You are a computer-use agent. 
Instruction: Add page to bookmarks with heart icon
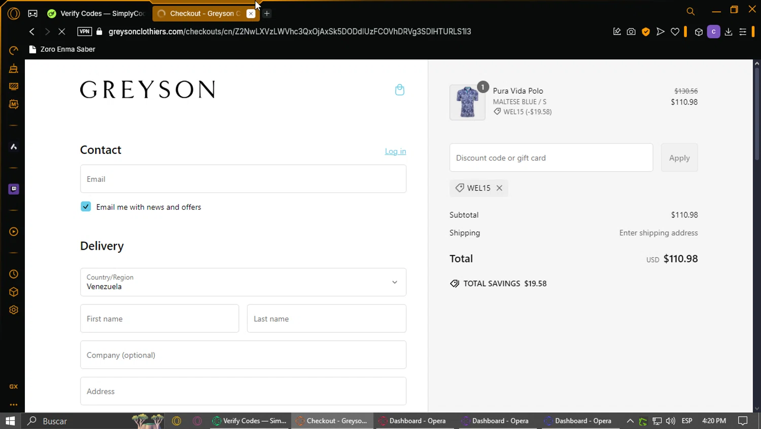(x=675, y=31)
